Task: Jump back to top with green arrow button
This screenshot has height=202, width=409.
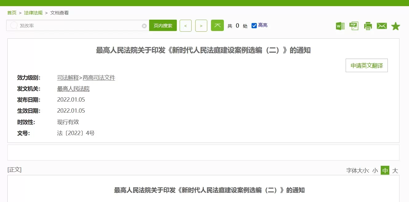Action: pyautogui.click(x=217, y=25)
